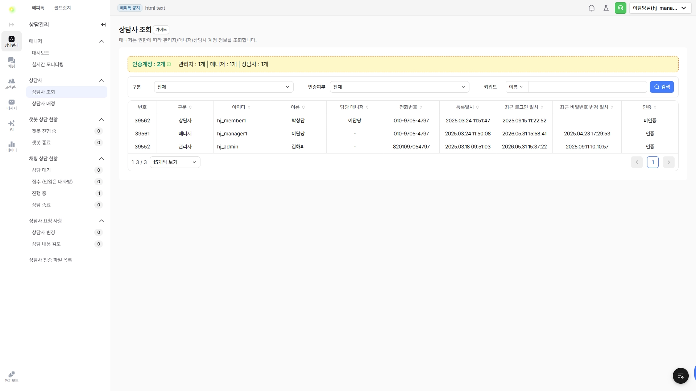Open 상담 대기 list

pos(67,170)
